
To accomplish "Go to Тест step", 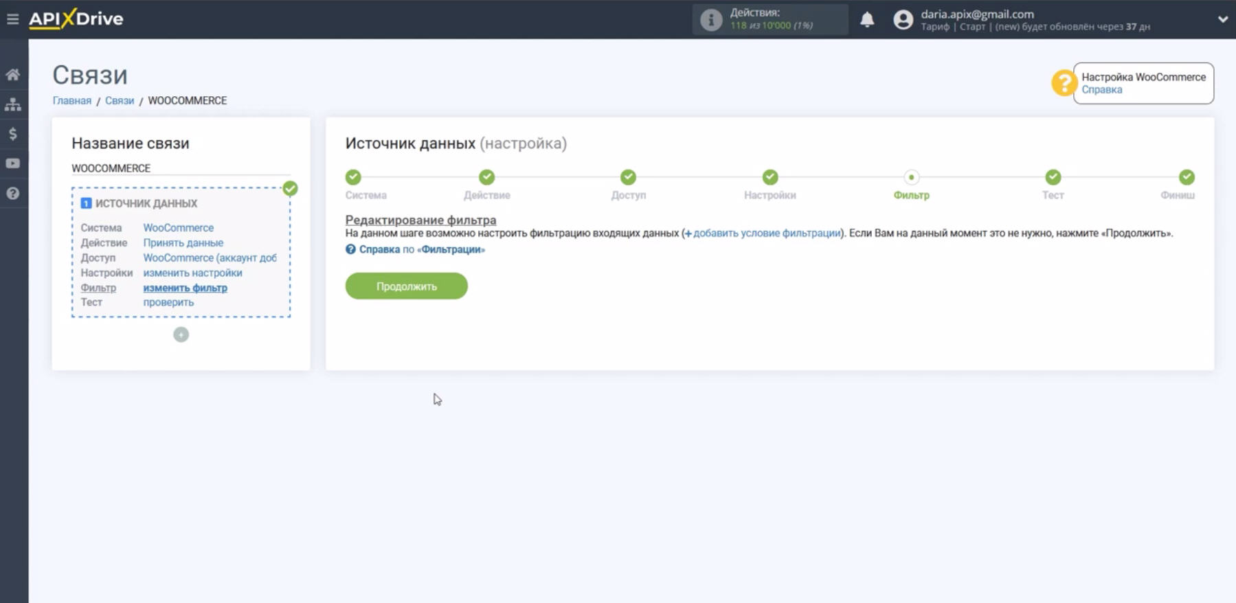I will click(1053, 177).
